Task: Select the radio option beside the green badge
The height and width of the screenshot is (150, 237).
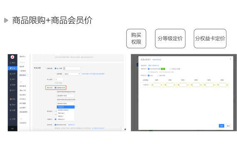Action: click(x=149, y=69)
